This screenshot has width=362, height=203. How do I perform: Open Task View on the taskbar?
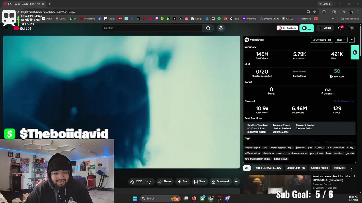tap(186, 198)
